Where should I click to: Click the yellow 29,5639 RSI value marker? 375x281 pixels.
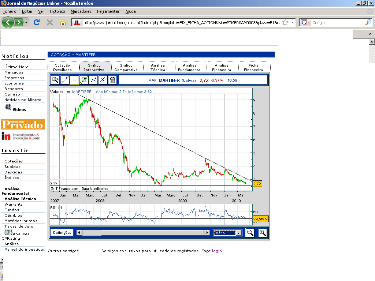click(x=260, y=219)
